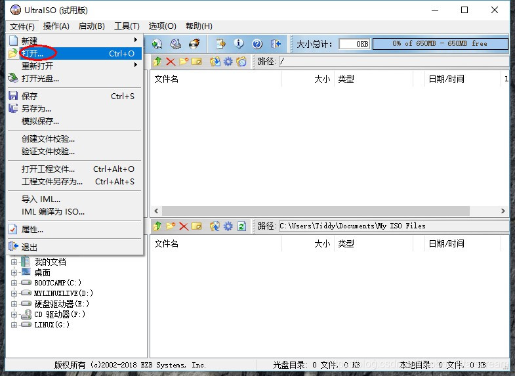Expand the 桌面 tree node
515x376 pixels.
[x=14, y=272]
